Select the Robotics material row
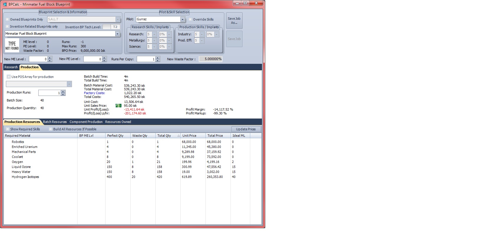Screen dimensions: 489x240 (133, 142)
